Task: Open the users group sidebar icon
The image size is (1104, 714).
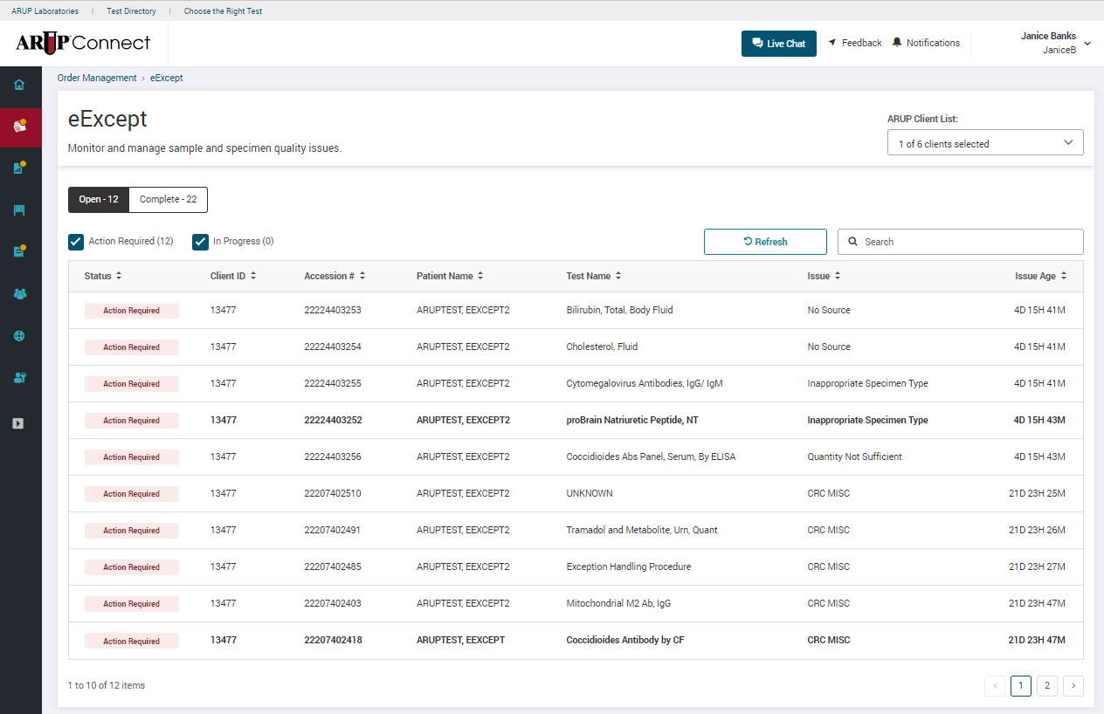Action: click(x=19, y=294)
